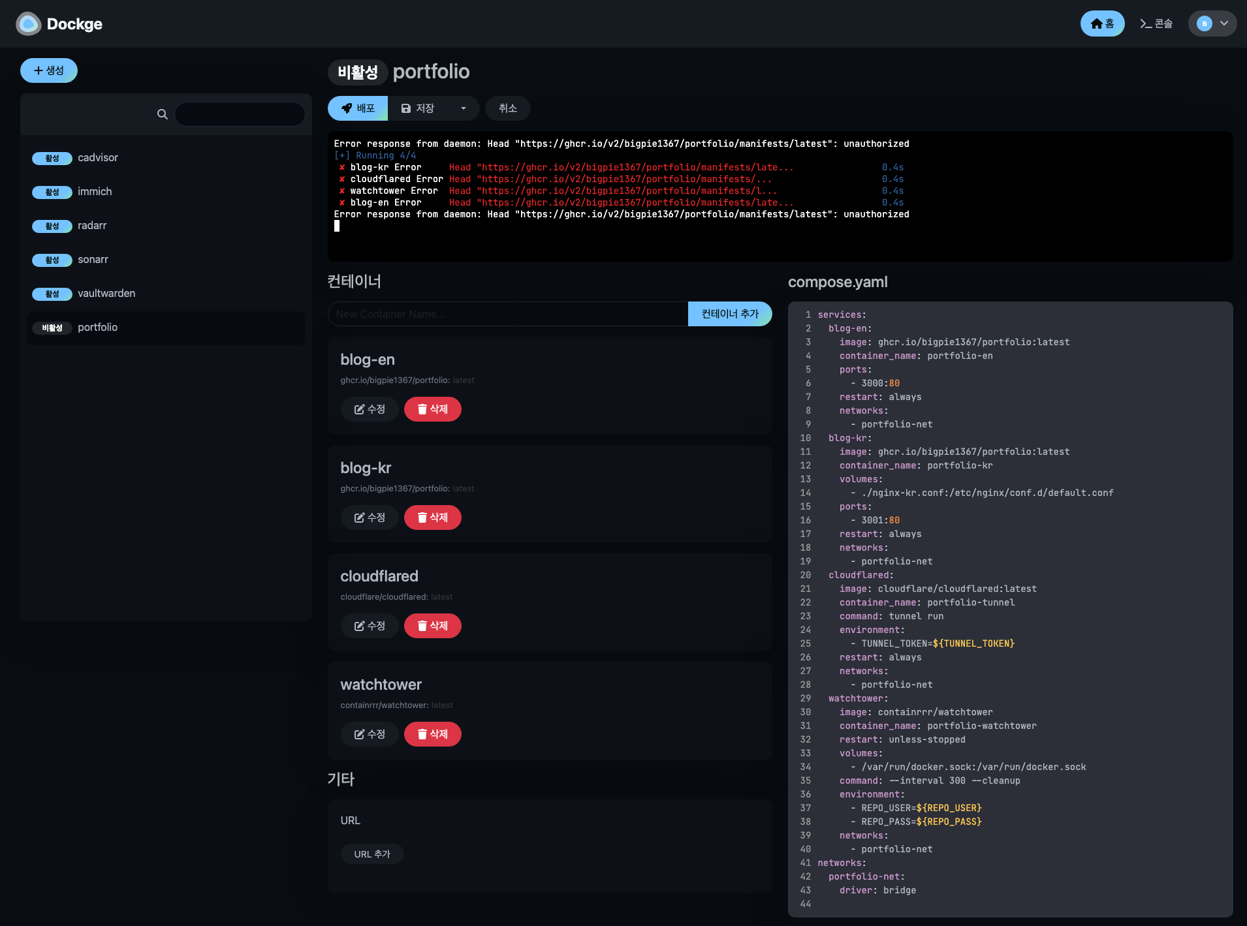Viewport: 1247px width, 926px height.
Task: Create a new stack with 생성 button
Action: pyautogui.click(x=49, y=70)
